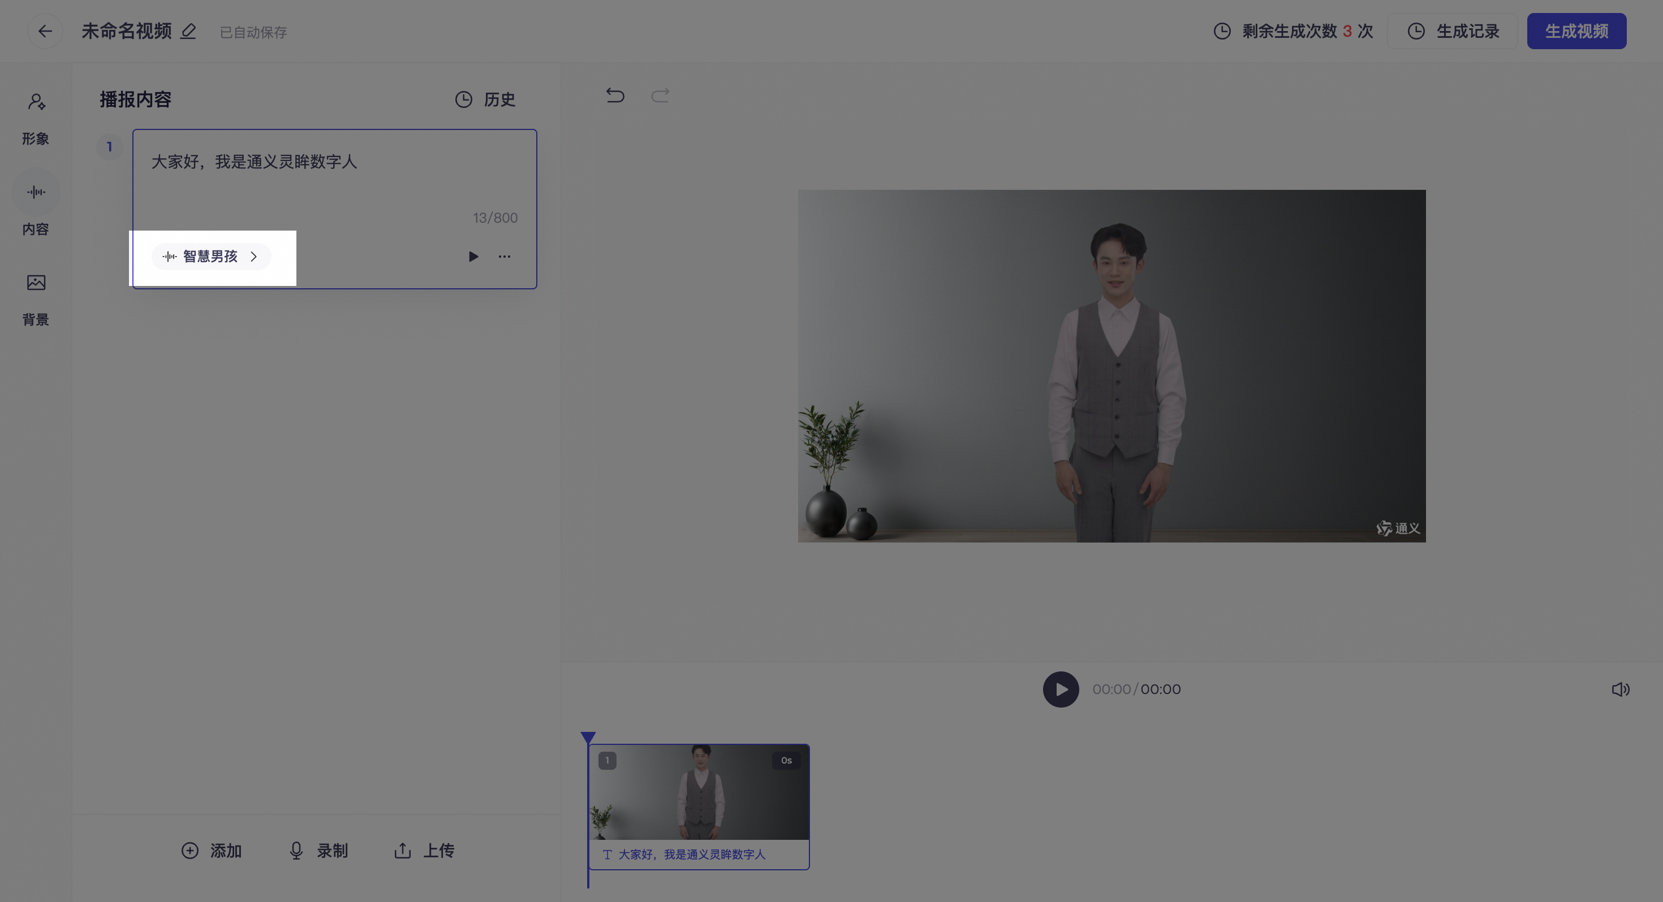This screenshot has width=1663, height=902.
Task: Edit the video title with pencil icon
Action: [x=188, y=31]
